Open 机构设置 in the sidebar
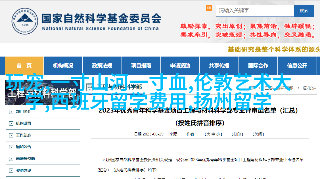The height and width of the screenshot is (179, 320). tap(24, 123)
